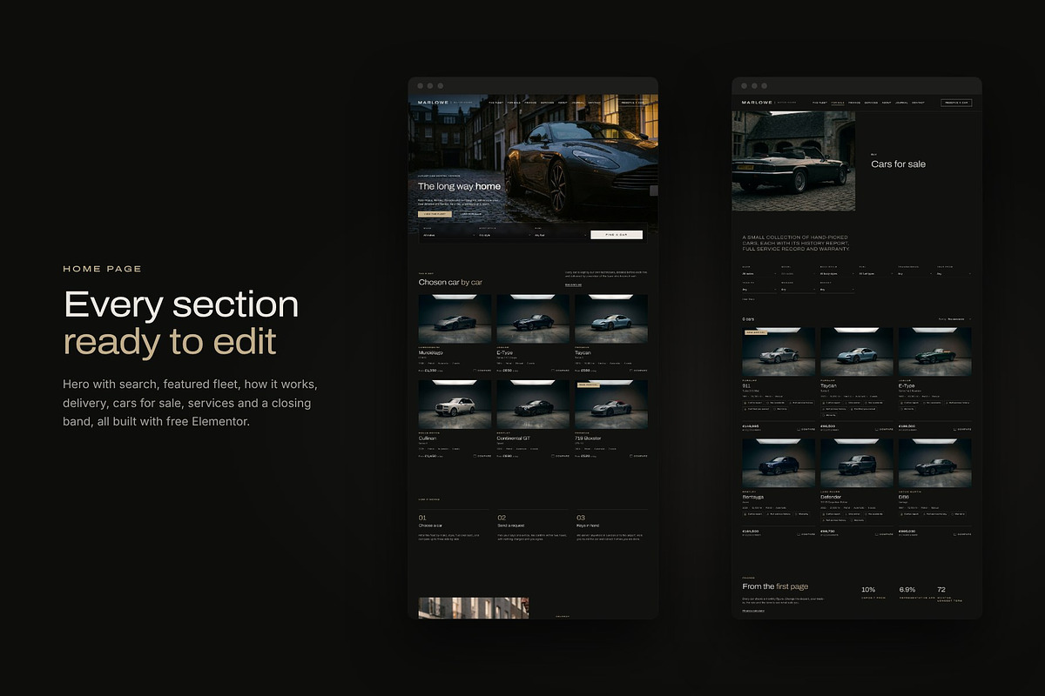The width and height of the screenshot is (1045, 696).
Task: Open THE FLEET menu in cars for sale window
Action: pyautogui.click(x=819, y=103)
